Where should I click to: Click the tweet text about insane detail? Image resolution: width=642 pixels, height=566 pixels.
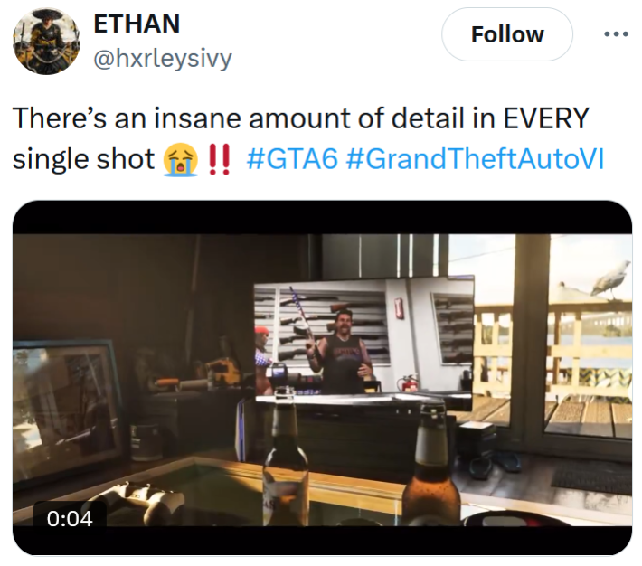tap(300, 138)
